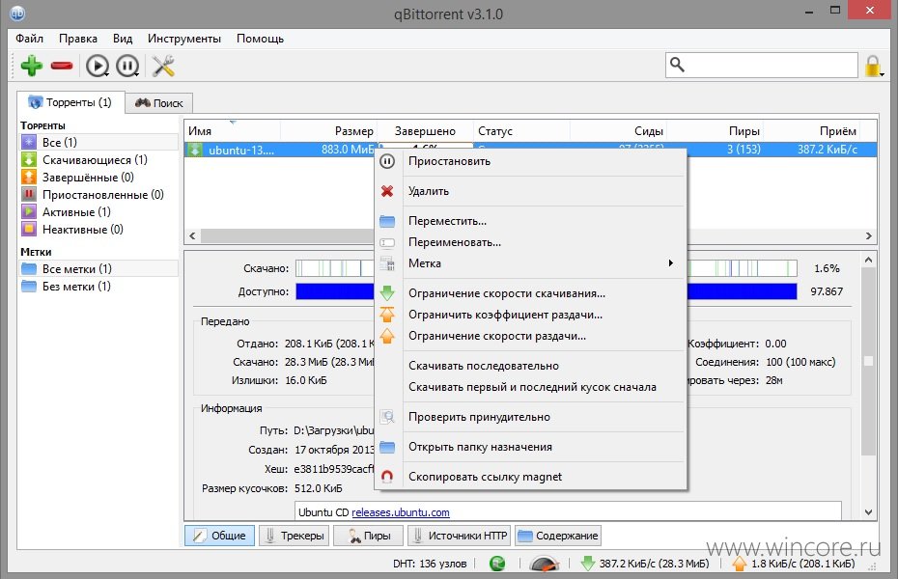Viewport: 898px width, 579px height.
Task: Choose Ограничить коэффициент раздачи... entry
Action: click(x=531, y=314)
